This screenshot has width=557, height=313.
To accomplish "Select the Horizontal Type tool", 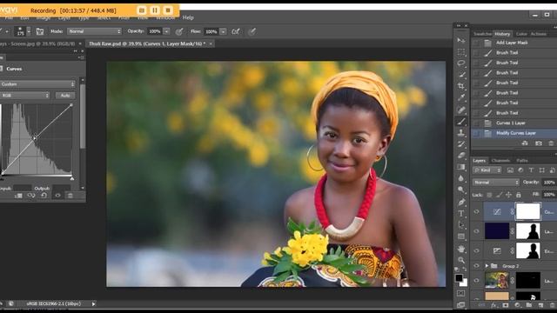I will pyautogui.click(x=461, y=213).
